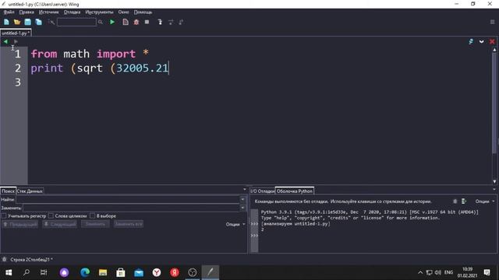
Task: Open Microsoft Store from the taskbar
Action: (x=121, y=272)
